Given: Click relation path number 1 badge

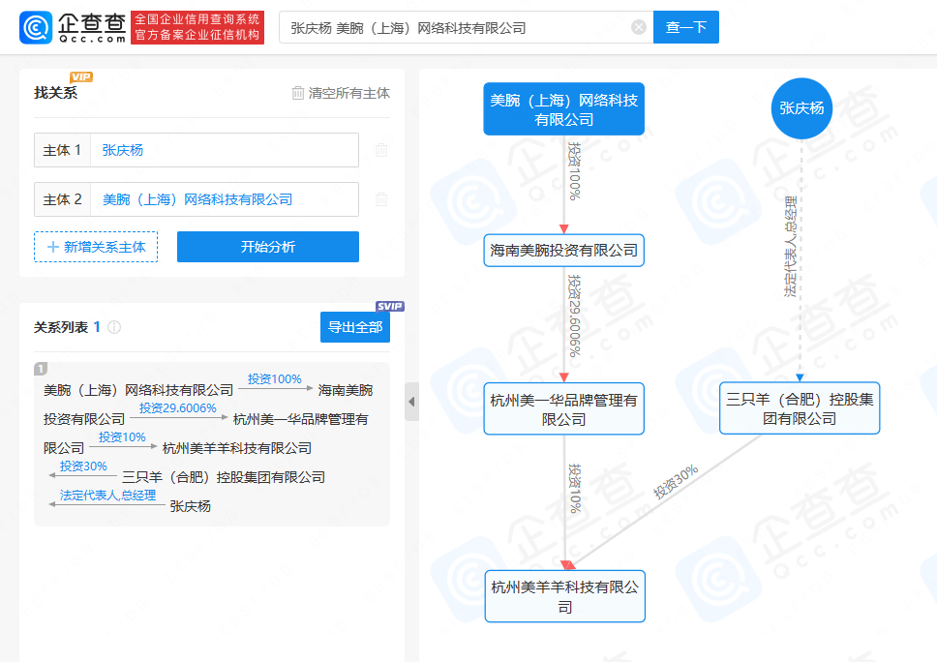Looking at the screenshot, I should 41,369.
